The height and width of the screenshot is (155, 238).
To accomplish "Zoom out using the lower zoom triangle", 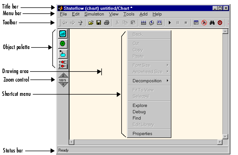I will click(63, 85).
